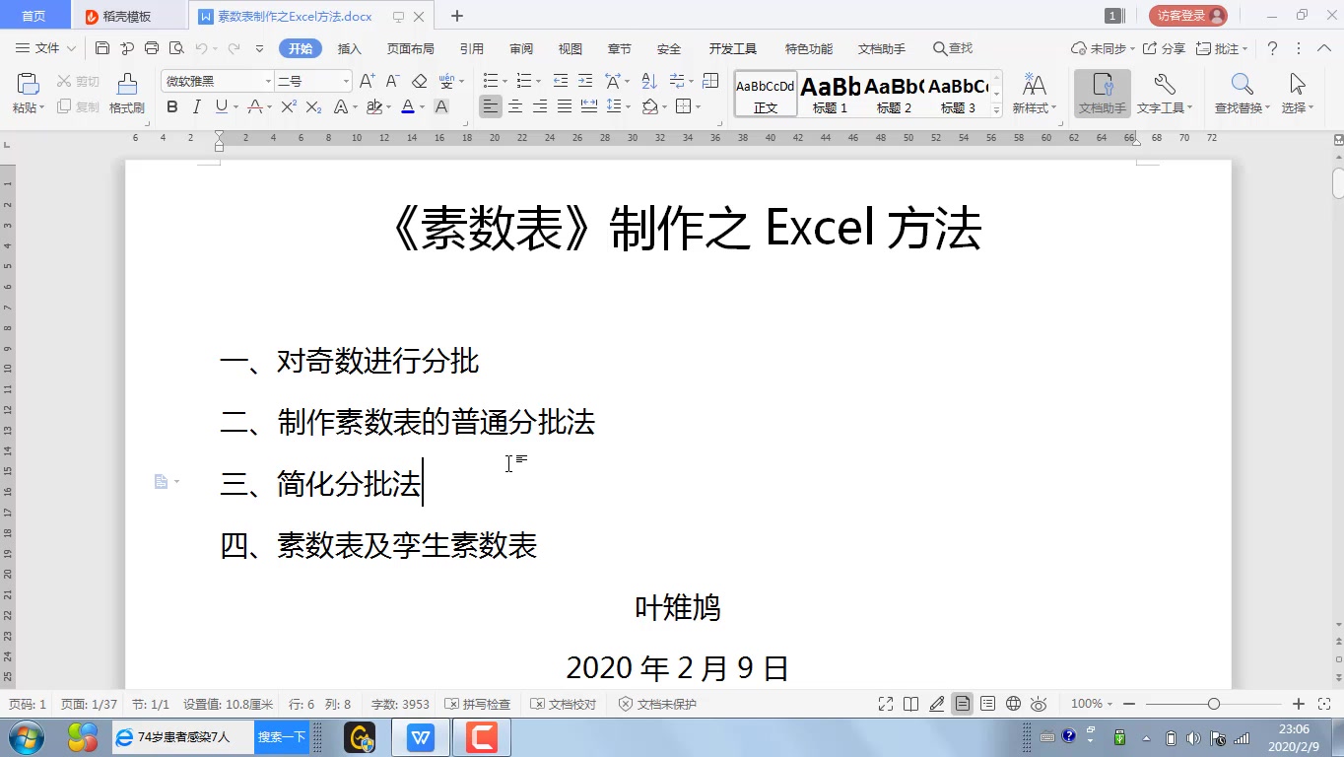Toggle align right button

coord(539,106)
